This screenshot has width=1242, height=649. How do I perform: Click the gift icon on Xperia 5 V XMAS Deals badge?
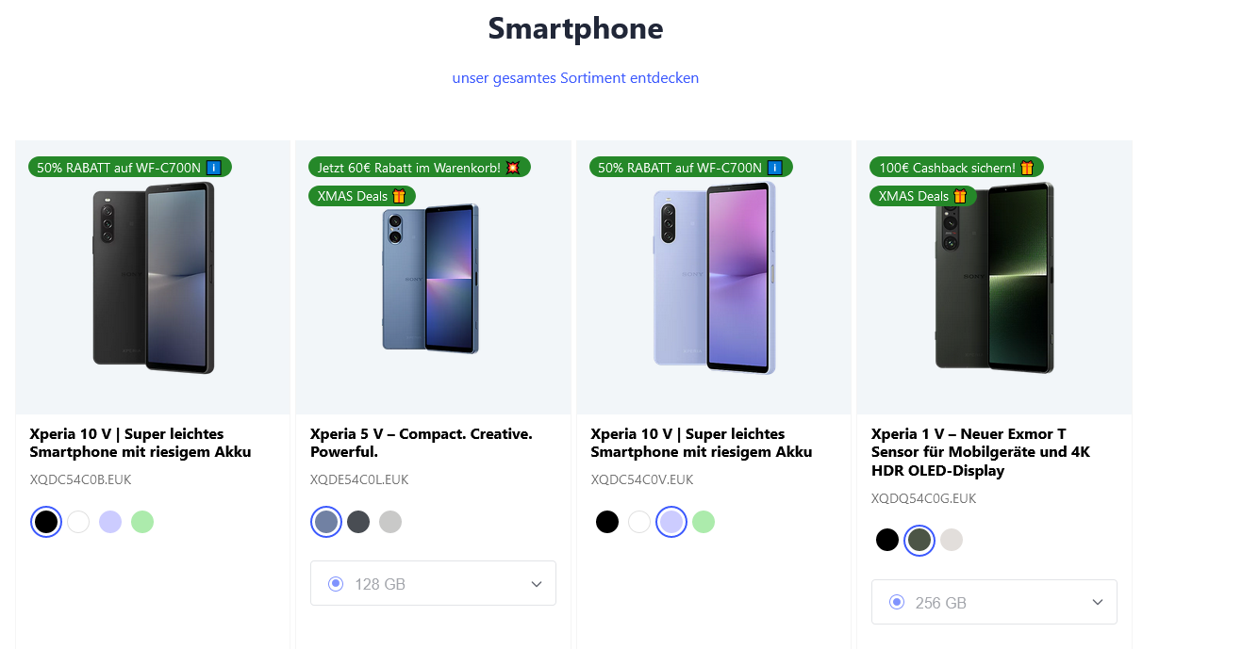(399, 196)
